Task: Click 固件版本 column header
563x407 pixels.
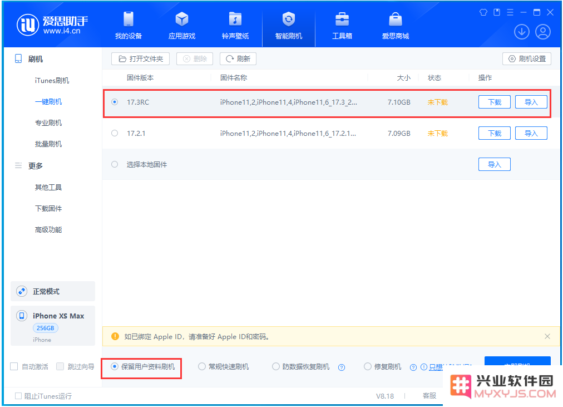Action: (x=140, y=77)
